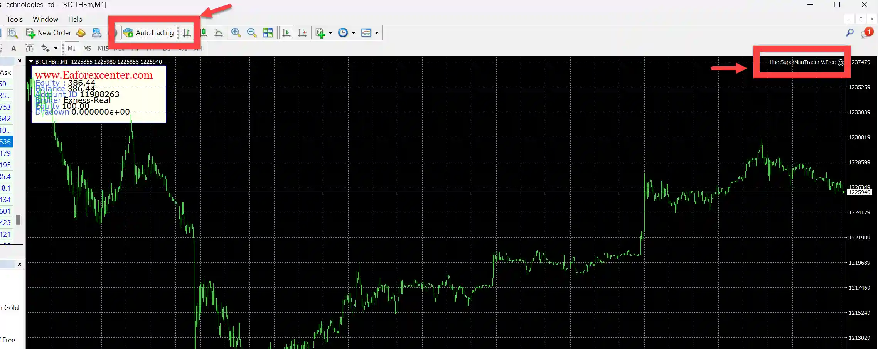The image size is (878, 349).
Task: Expand the indicators list dropdown
Action: coord(330,33)
